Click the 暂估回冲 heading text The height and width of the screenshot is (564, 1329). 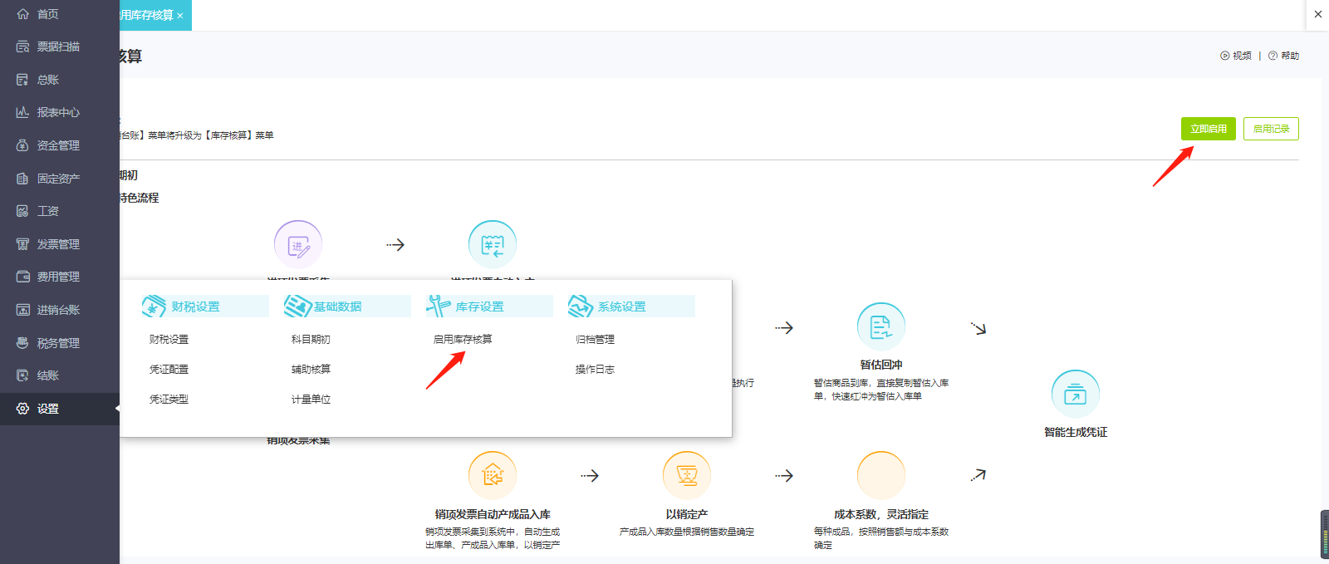coord(881,365)
